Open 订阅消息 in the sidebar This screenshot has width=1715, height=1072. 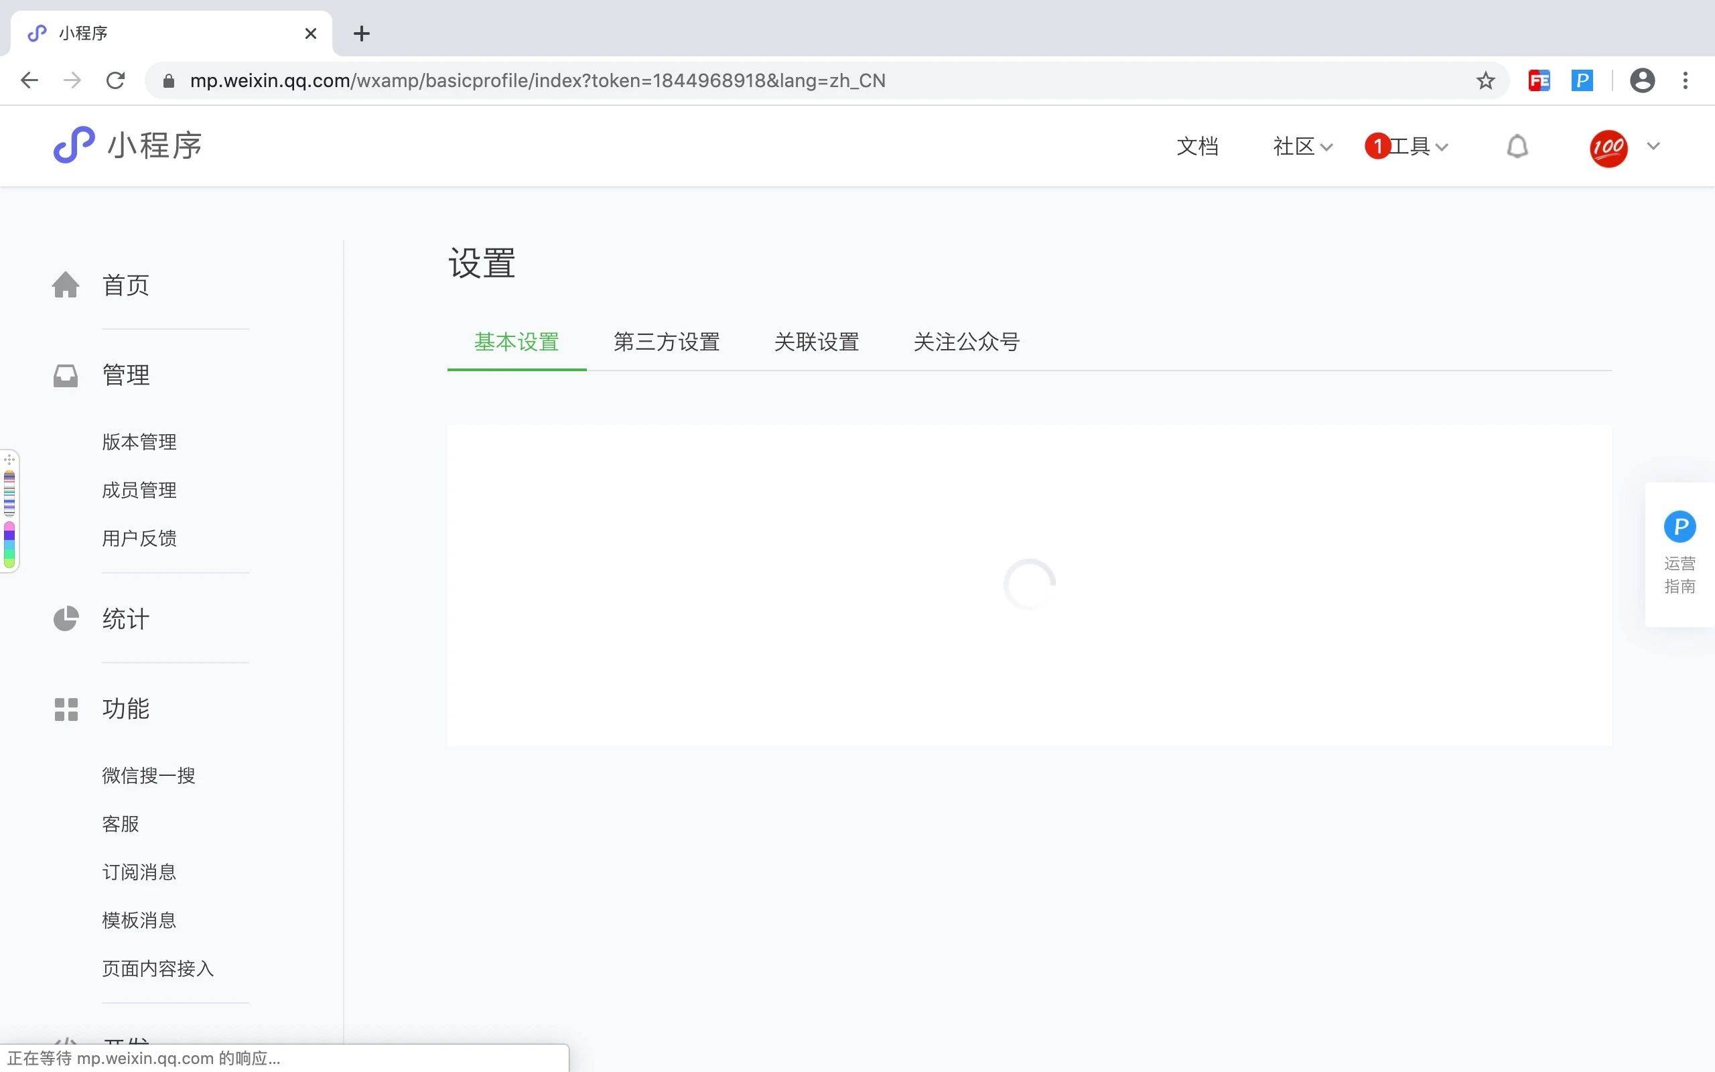[139, 872]
